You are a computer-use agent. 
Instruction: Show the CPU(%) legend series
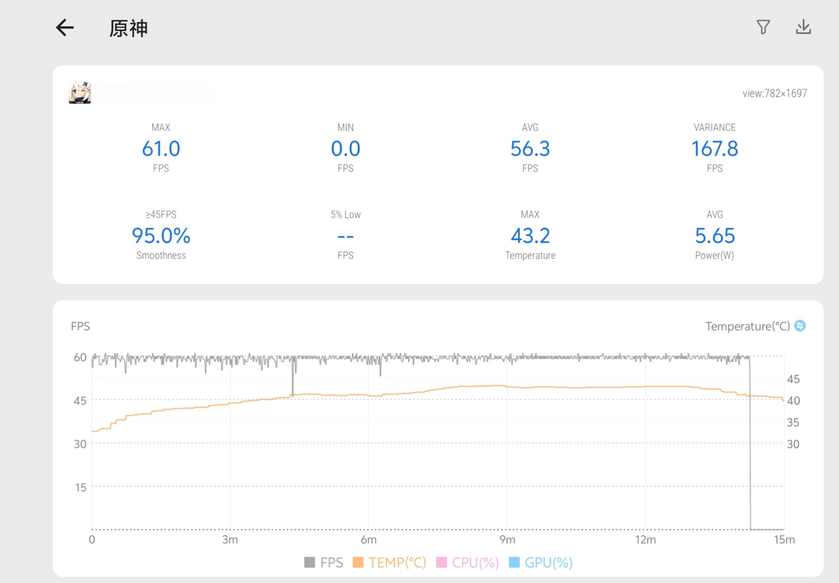[x=468, y=563]
